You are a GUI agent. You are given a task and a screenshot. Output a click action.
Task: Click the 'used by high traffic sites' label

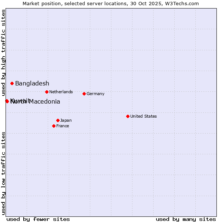click(3, 53)
